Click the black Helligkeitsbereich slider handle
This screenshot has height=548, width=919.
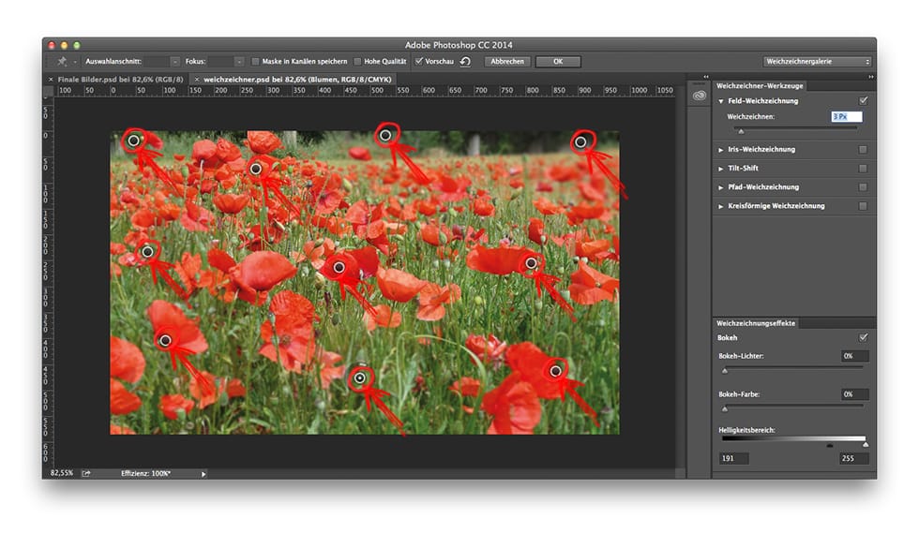[829, 446]
